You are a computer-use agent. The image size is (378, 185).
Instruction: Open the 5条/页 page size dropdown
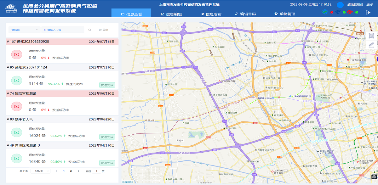coord(41,171)
